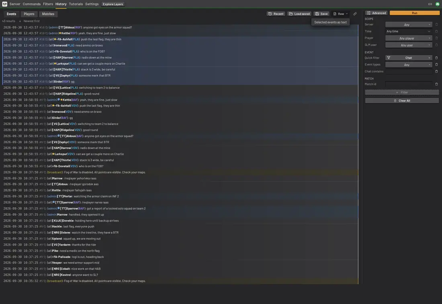Image resolution: width=442 pixels, height=304 pixels.
Task: Click '[NRG]Cobalt: nice work on that HAB'
Action: pyautogui.click(x=76, y=269)
